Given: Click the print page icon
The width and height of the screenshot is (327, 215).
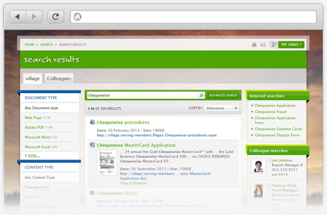Looking at the screenshot, I should 254,45.
